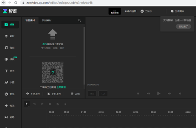Click the redo arrow in timeline toolbar
The image size is (196, 128).
click(x=42, y=104)
